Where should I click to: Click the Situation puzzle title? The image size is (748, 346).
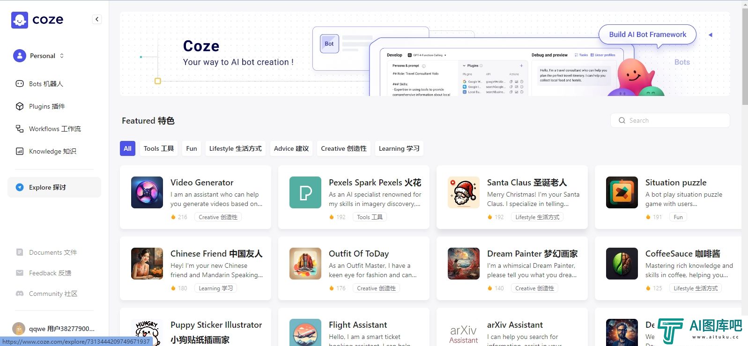[676, 183]
